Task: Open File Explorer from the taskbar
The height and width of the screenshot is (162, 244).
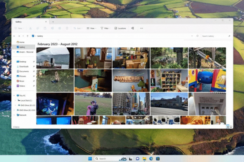Action: pyautogui.click(x=144, y=158)
